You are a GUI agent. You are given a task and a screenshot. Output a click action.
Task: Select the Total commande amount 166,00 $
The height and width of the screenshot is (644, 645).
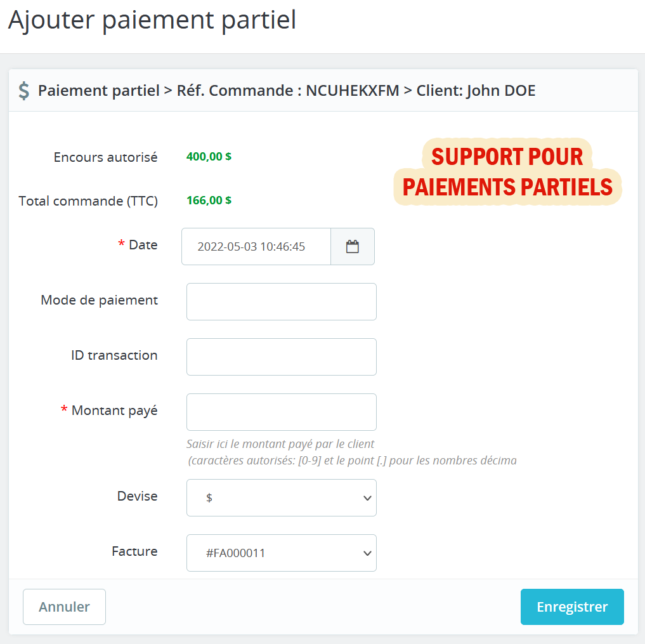tap(209, 200)
